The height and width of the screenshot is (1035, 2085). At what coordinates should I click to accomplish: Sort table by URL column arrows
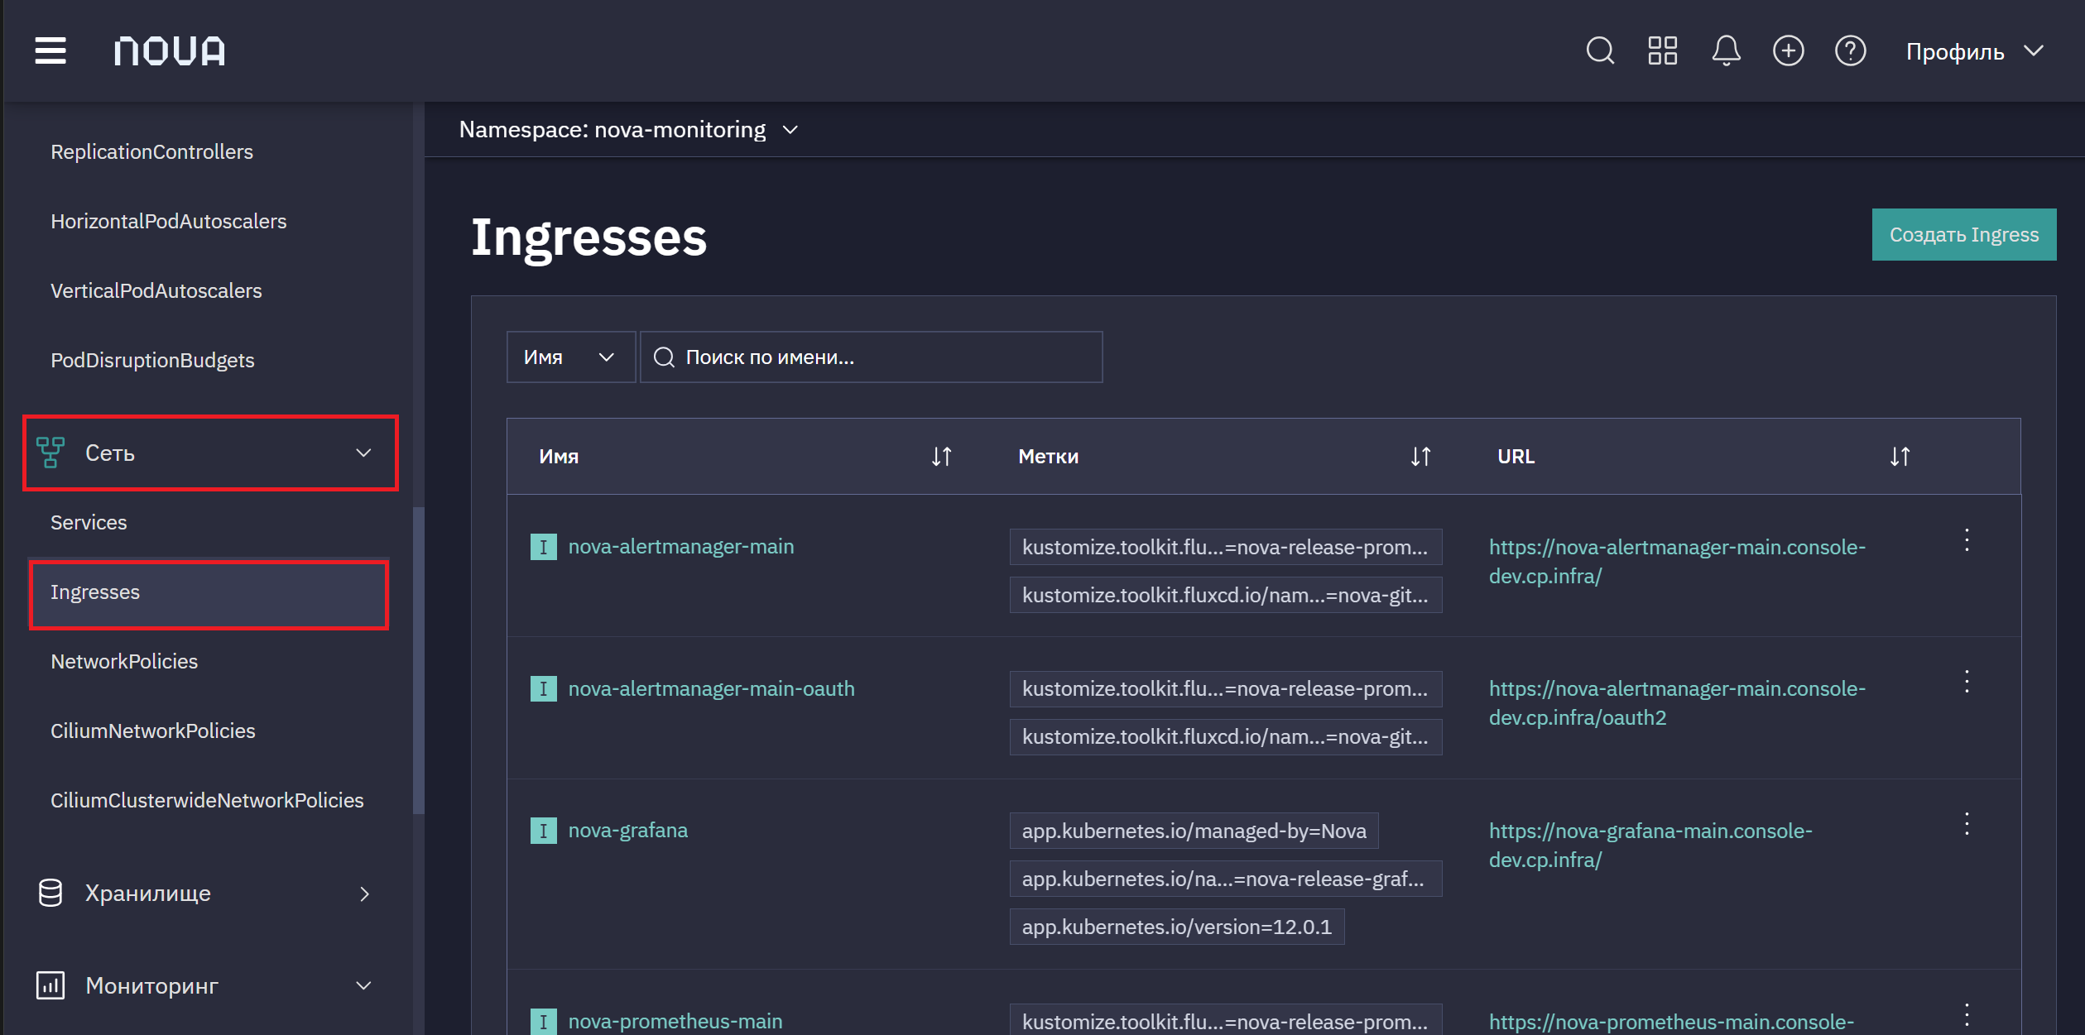[x=1900, y=456]
